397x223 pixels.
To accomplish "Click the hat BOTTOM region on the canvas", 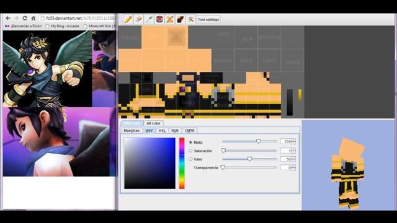I will click(269, 37).
